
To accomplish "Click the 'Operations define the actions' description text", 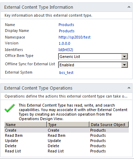I will coord(66,96).
